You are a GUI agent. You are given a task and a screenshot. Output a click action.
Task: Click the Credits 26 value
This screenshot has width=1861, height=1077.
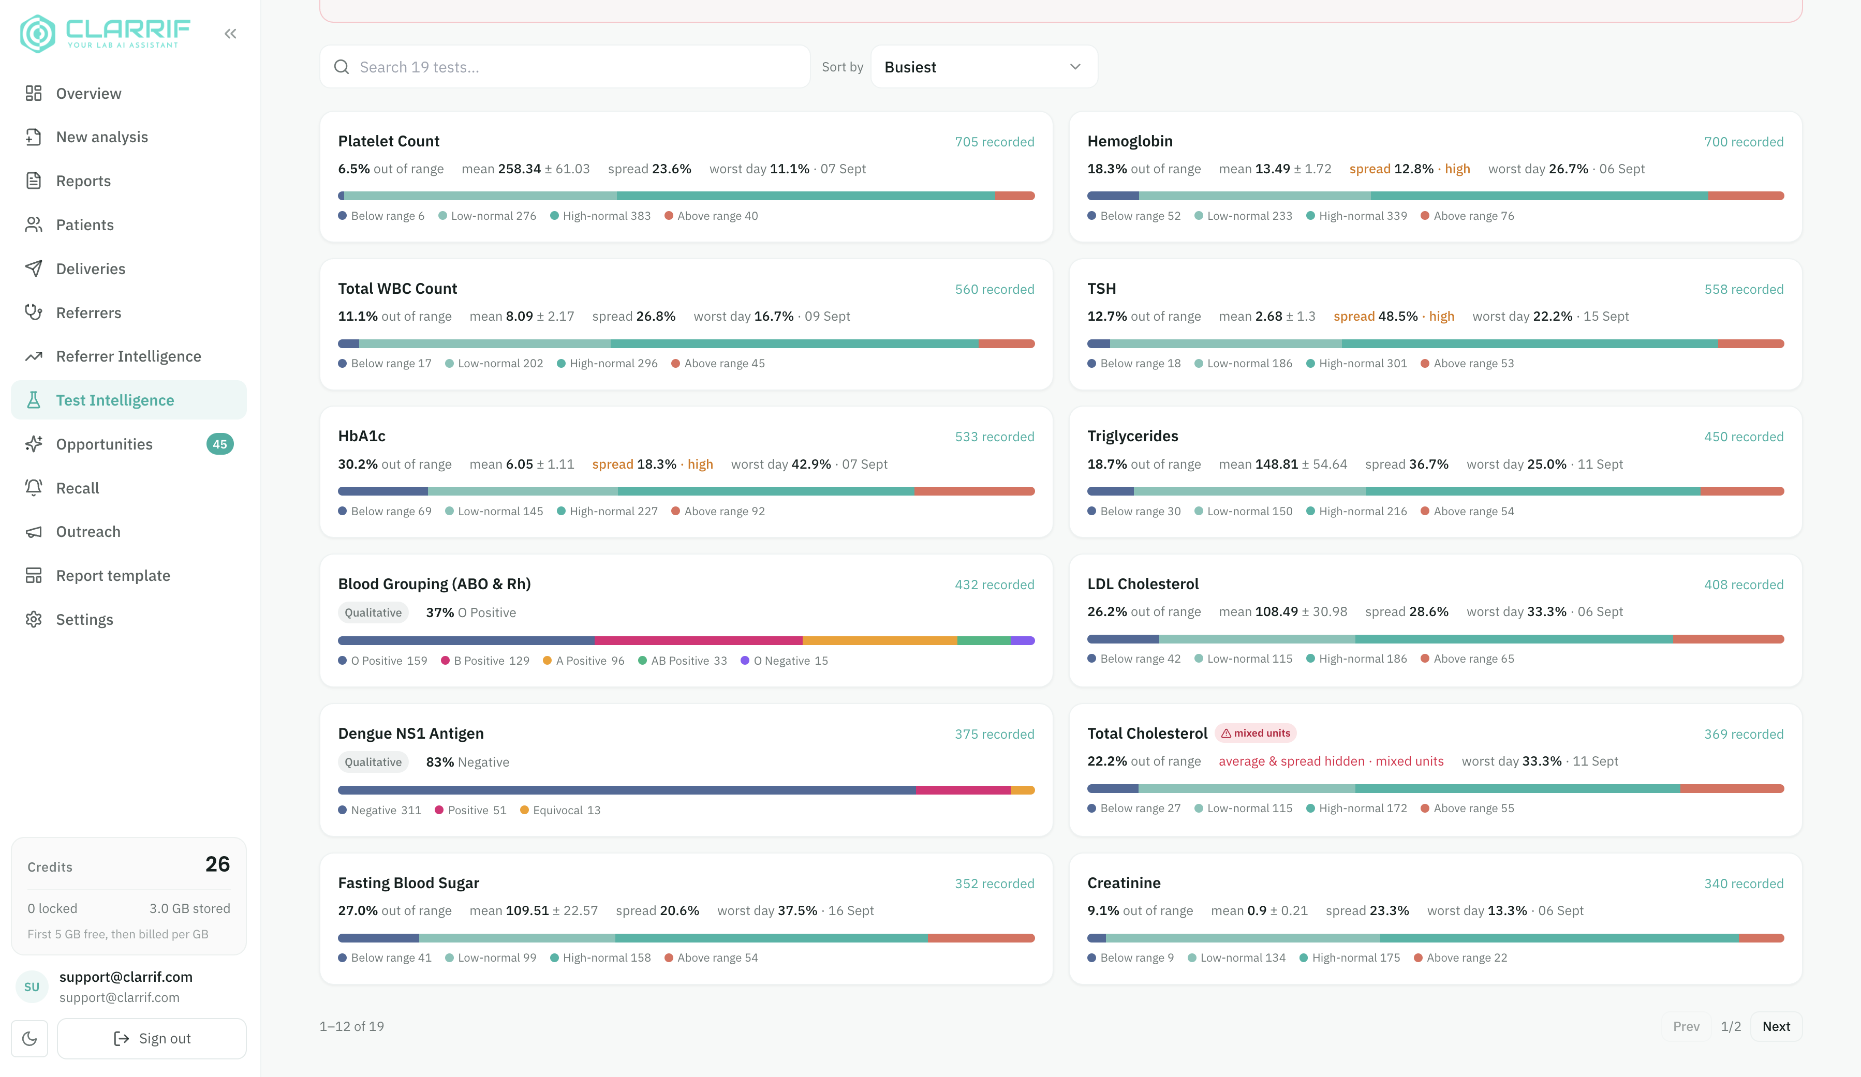pos(217,864)
